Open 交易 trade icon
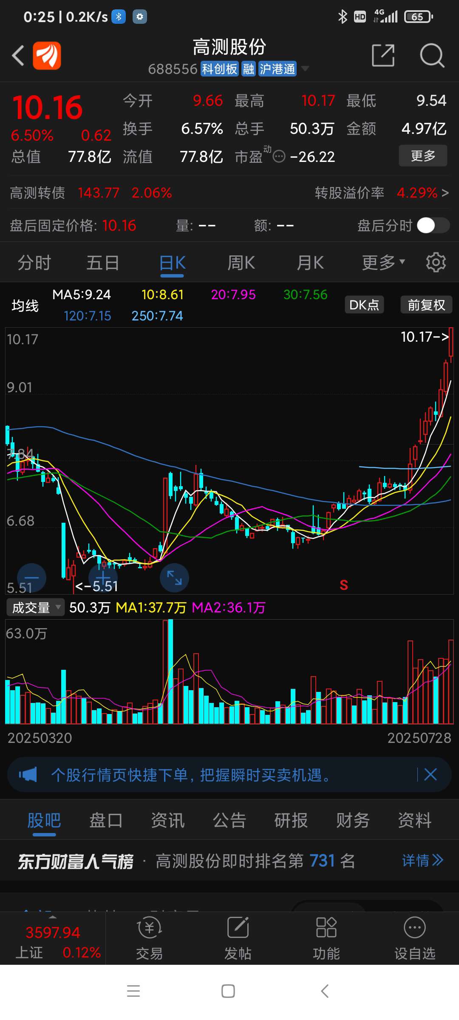459x1020 pixels. pyautogui.click(x=149, y=938)
